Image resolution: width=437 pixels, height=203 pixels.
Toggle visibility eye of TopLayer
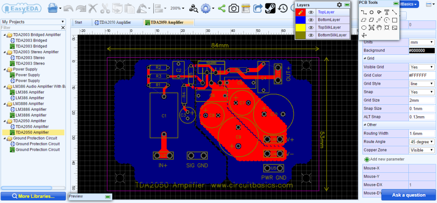point(311,12)
